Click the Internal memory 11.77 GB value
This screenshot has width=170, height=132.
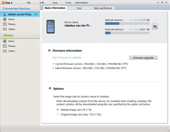[145, 20]
